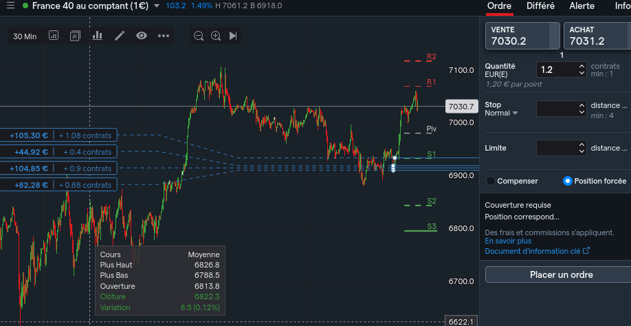Viewport: 631px width, 326px height.
Task: Switch to the Différé tab
Action: (x=540, y=6)
